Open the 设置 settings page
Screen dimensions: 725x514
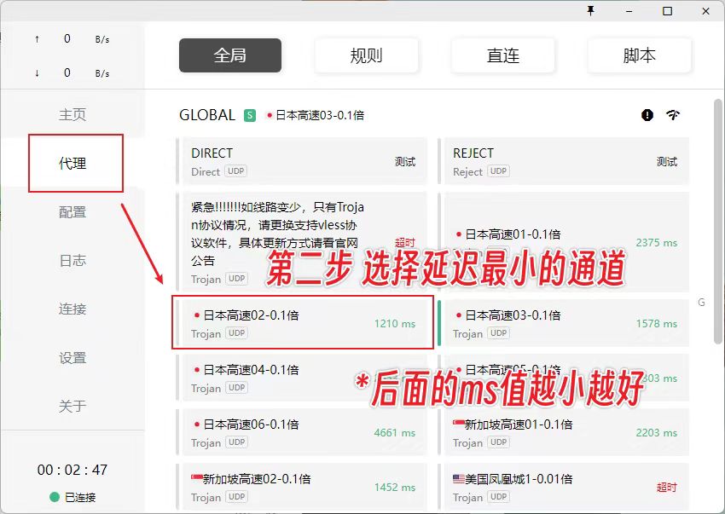click(72, 358)
